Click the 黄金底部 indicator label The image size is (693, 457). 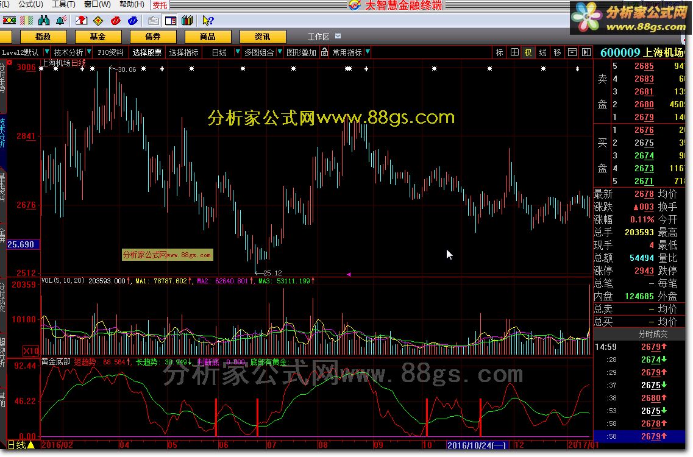pos(56,361)
